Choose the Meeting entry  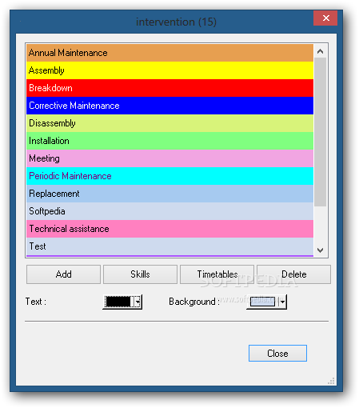[x=170, y=158]
